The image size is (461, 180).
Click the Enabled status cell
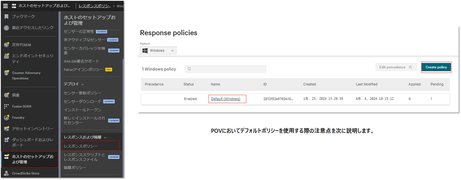coord(191,99)
